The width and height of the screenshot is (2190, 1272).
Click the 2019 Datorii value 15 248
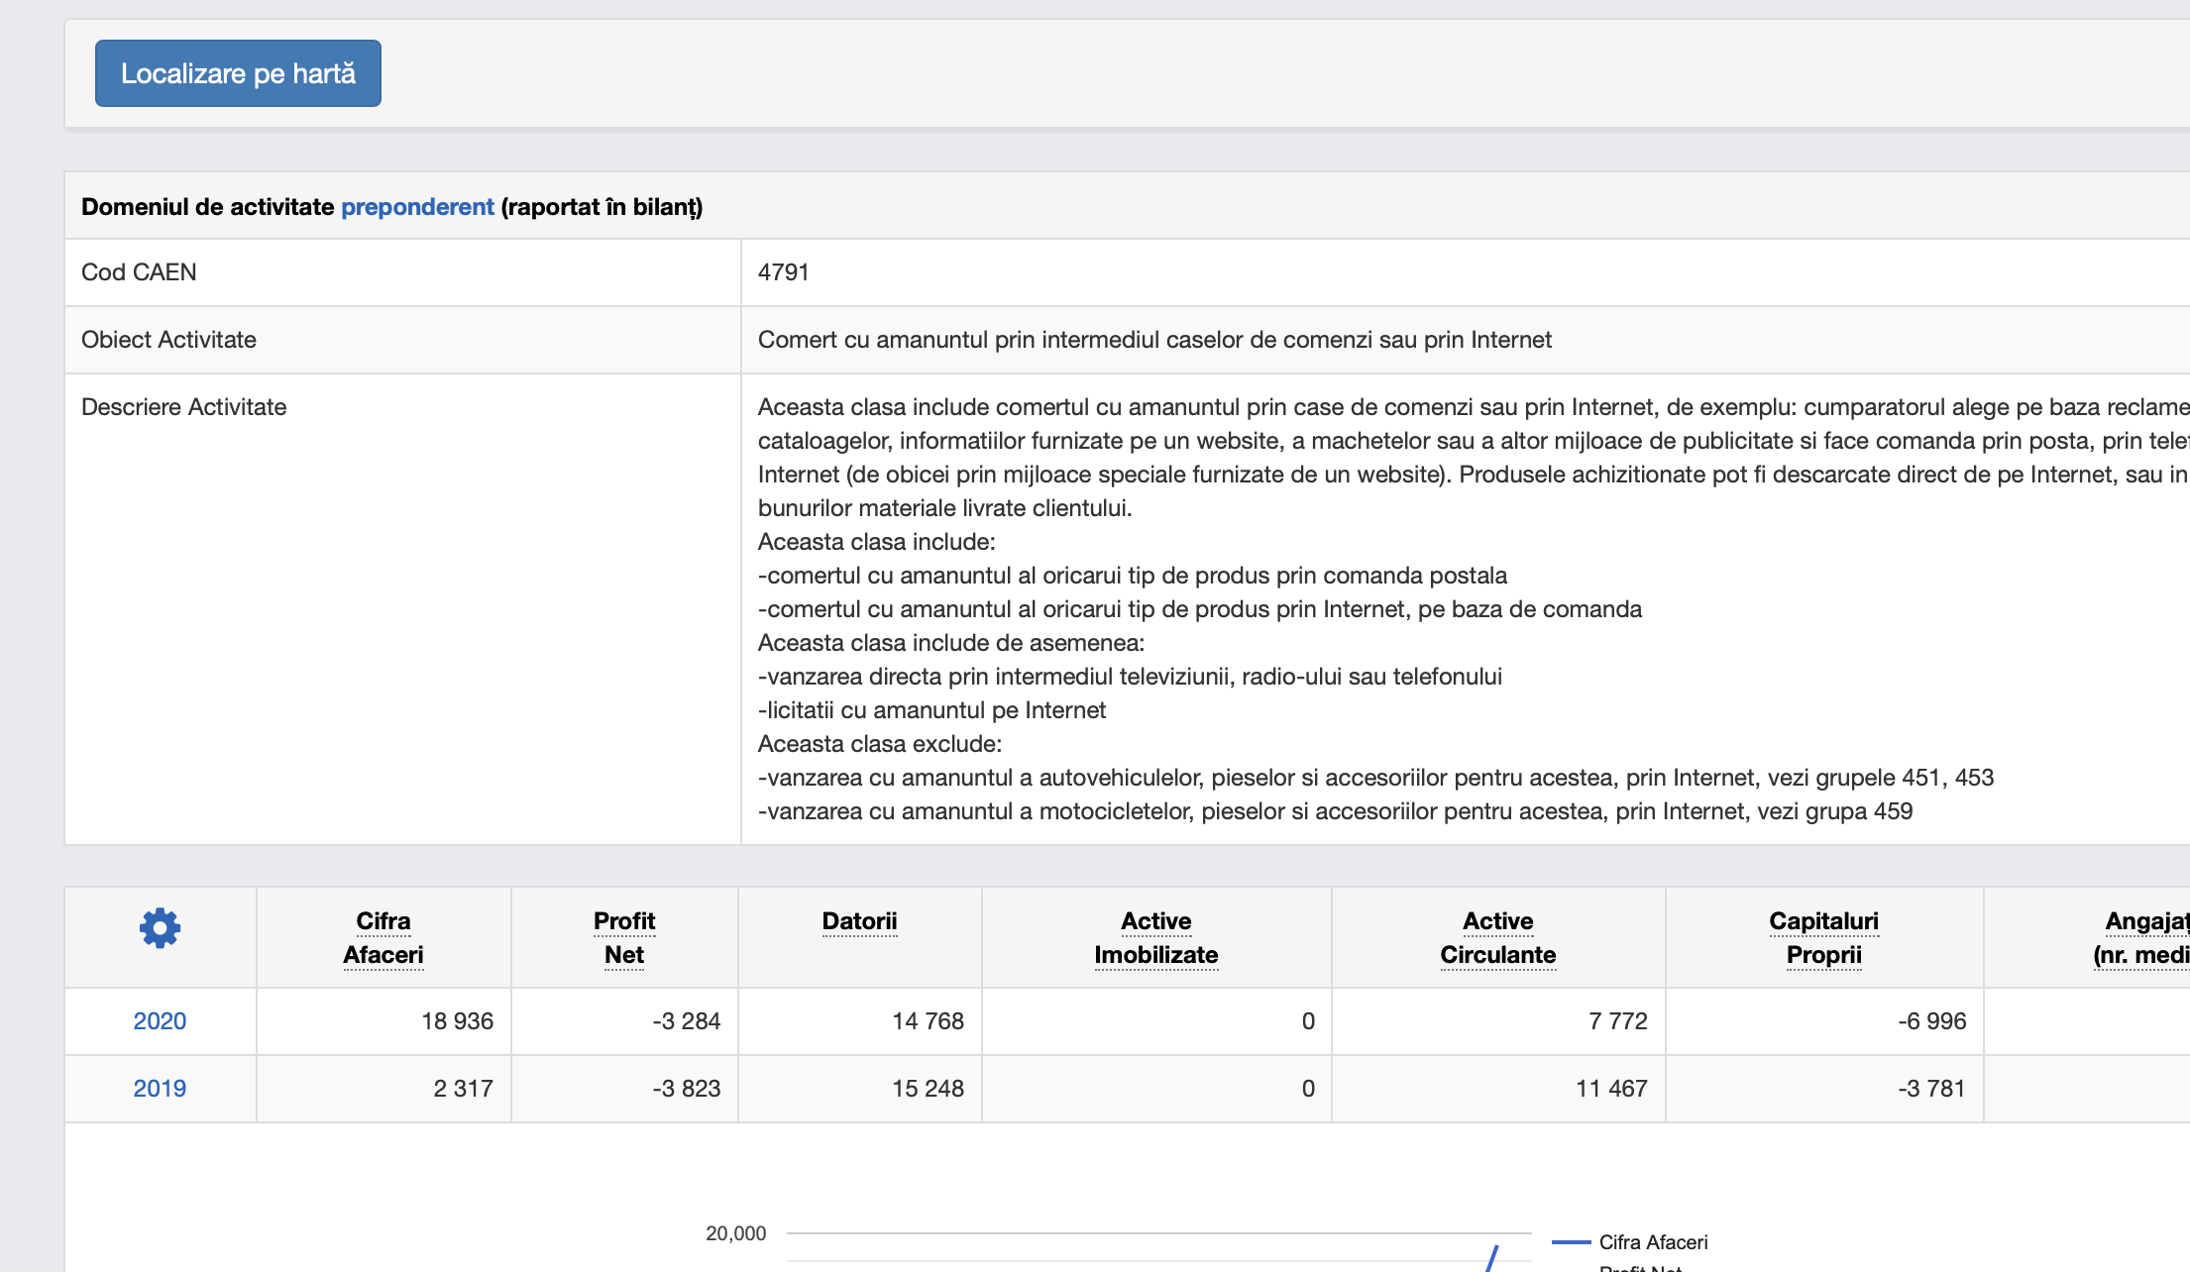(928, 1089)
